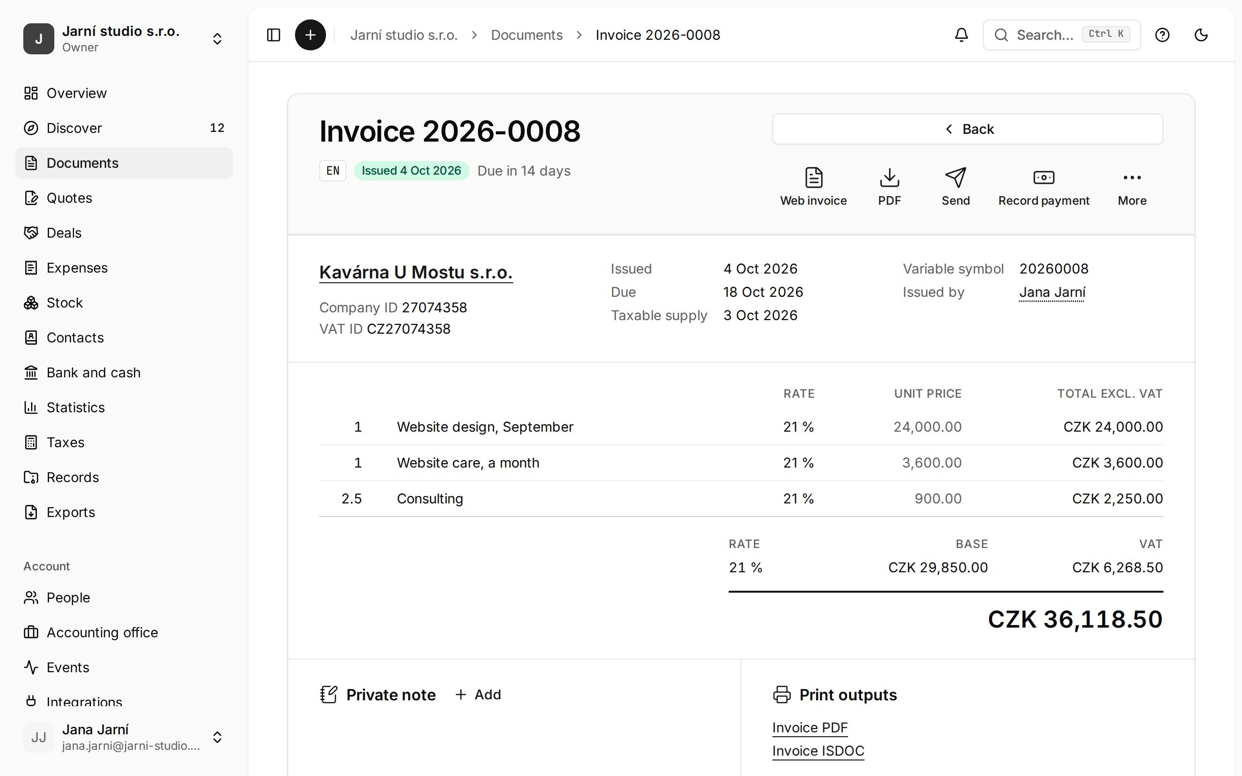Select Documents in the sidebar
The width and height of the screenshot is (1242, 776).
pos(124,162)
